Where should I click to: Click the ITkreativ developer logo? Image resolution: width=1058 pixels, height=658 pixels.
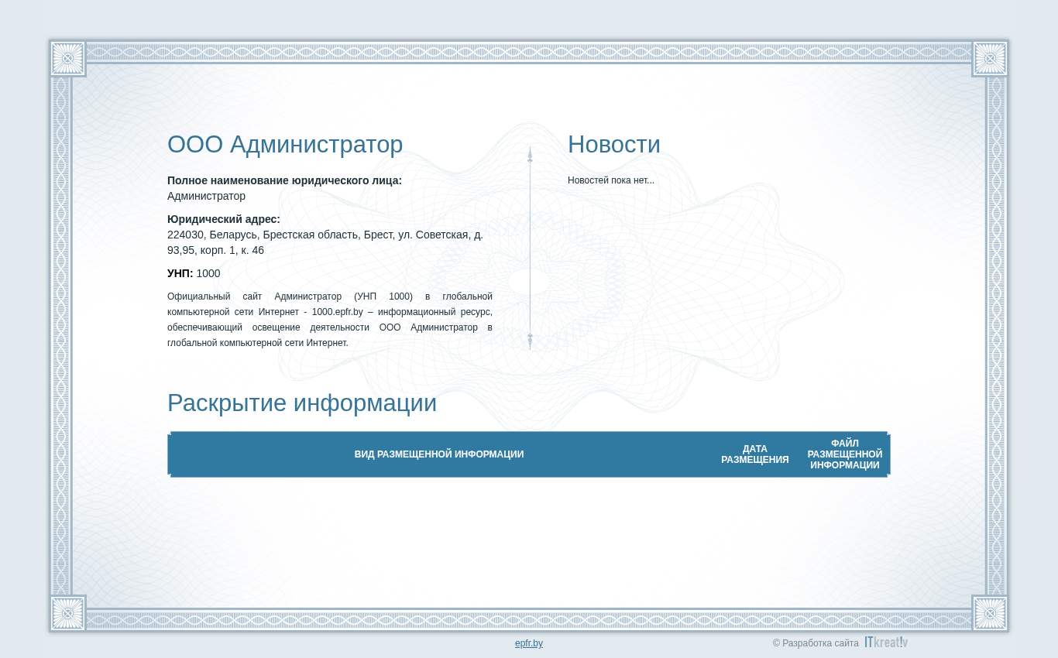point(886,643)
